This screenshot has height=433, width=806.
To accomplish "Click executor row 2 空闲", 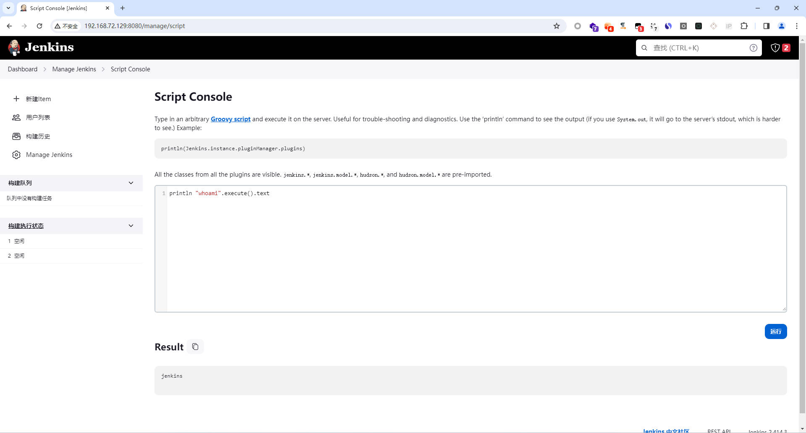I will point(71,256).
